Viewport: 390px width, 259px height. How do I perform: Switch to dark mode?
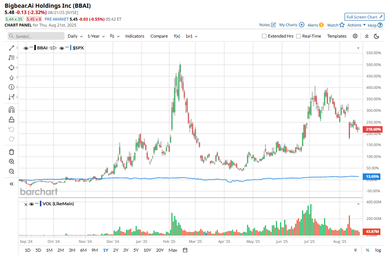click(377, 36)
